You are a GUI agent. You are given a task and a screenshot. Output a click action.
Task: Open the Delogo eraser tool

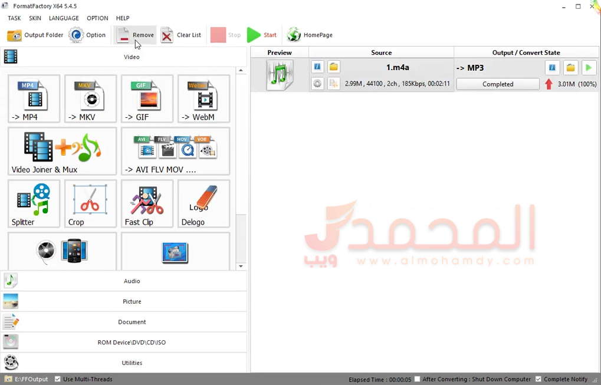pos(203,203)
